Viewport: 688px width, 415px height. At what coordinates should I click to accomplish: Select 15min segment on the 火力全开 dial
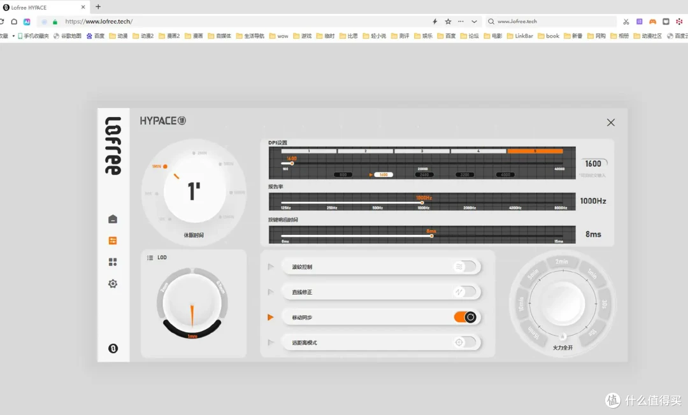[x=533, y=333]
